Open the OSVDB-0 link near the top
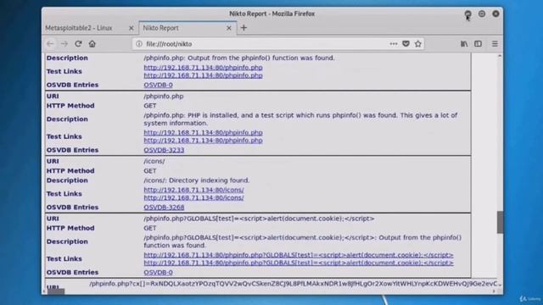 tap(159, 85)
